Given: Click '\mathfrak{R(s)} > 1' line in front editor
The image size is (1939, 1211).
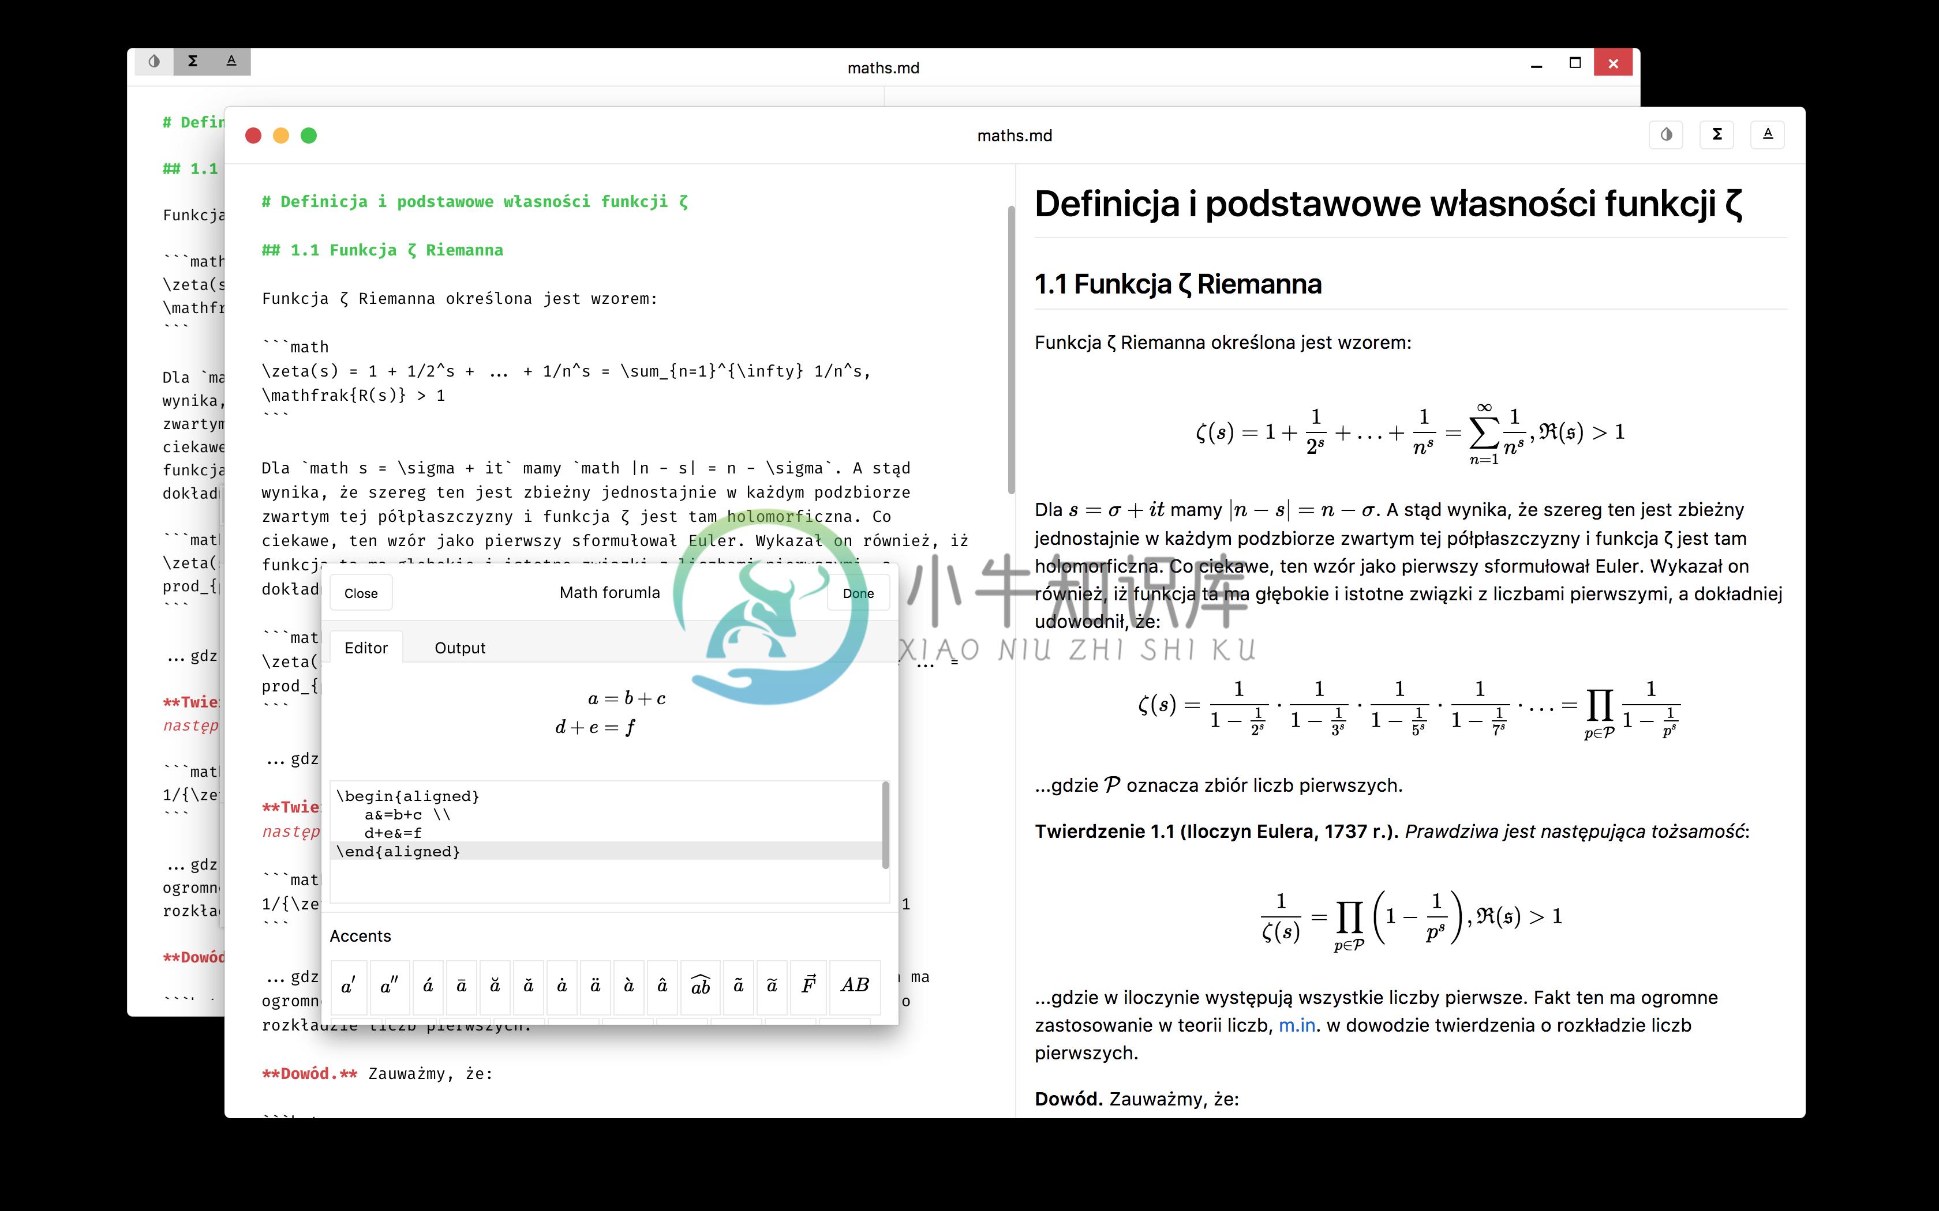Looking at the screenshot, I should pyautogui.click(x=353, y=395).
